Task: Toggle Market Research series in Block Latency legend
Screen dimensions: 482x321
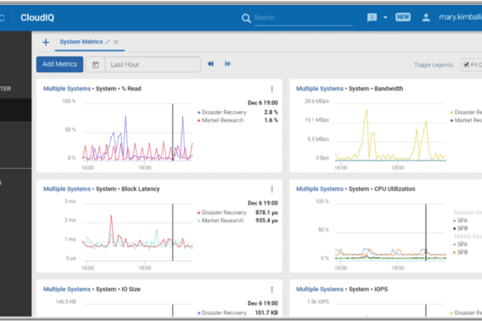Action: 222,221
